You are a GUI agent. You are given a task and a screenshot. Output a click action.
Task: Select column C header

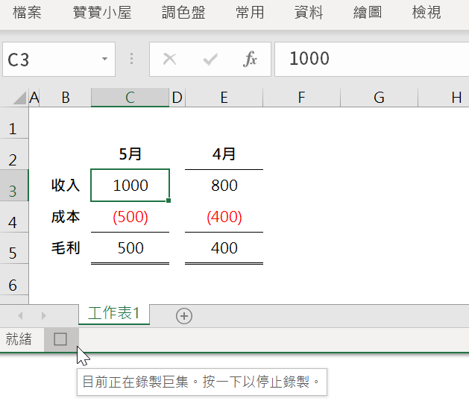point(130,98)
